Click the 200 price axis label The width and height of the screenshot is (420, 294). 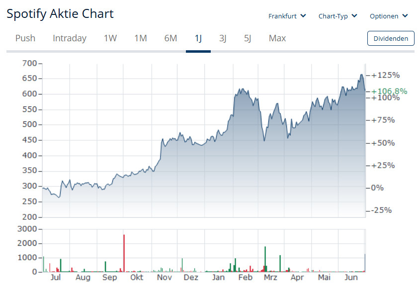pos(29,217)
